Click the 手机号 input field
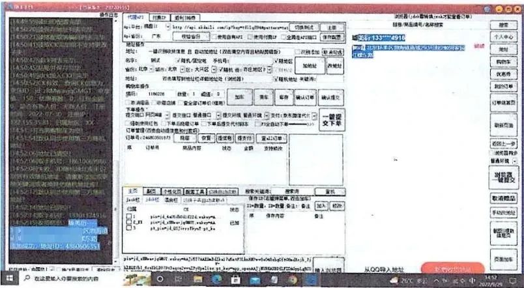The width and height of the screenshot is (524, 288). click(252, 61)
